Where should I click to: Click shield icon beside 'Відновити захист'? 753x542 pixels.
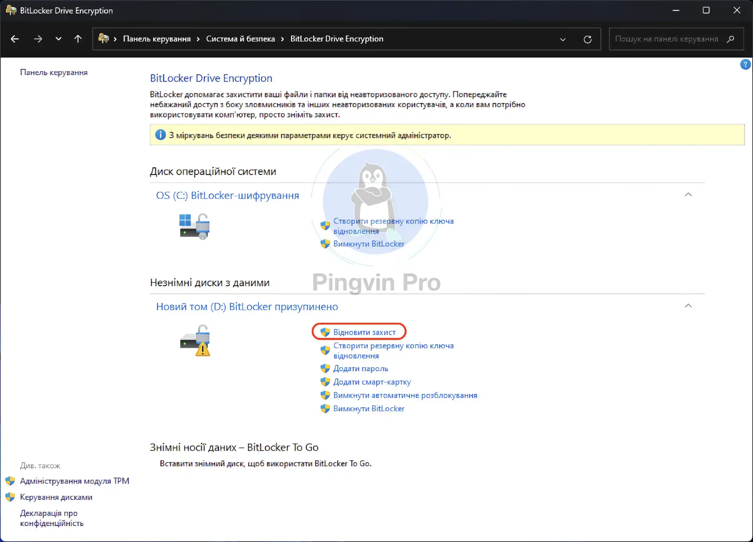[x=325, y=332]
